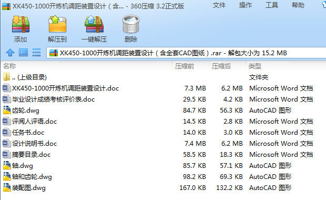Click the 14.5 KB size value
The image size is (326, 200).
point(195,122)
